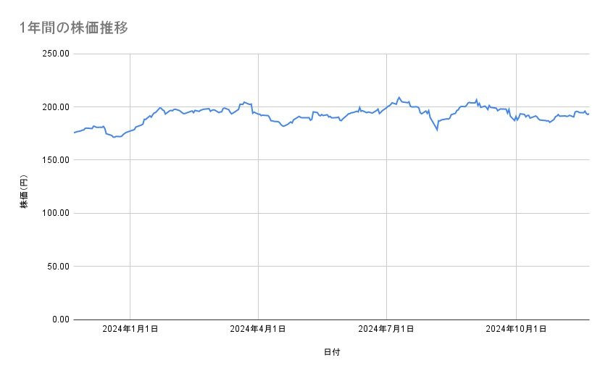Viewport: 608px width, 376px height.
Task: Select the 2024年4月1日 x-axis date label
Action: (x=258, y=329)
